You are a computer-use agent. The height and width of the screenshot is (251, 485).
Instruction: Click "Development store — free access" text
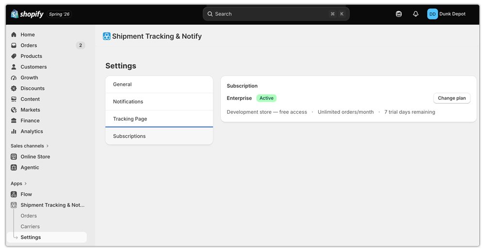point(267,112)
